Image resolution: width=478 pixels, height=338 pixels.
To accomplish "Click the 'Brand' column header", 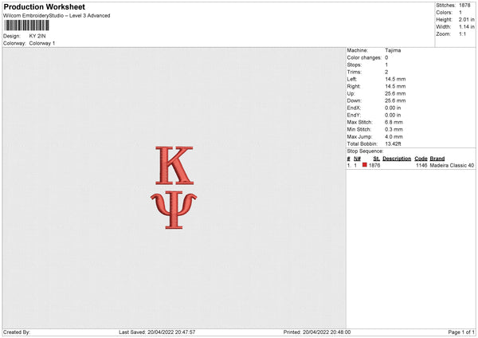I will click(437, 159).
